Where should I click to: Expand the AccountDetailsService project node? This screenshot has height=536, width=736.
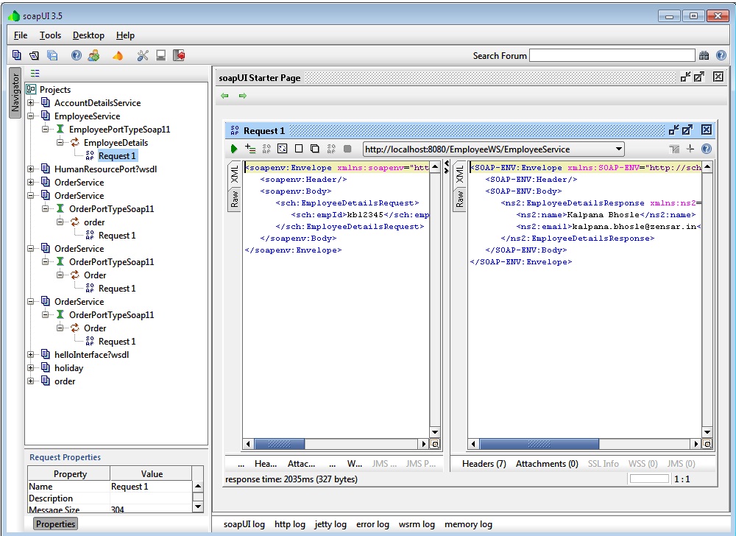[x=32, y=103]
